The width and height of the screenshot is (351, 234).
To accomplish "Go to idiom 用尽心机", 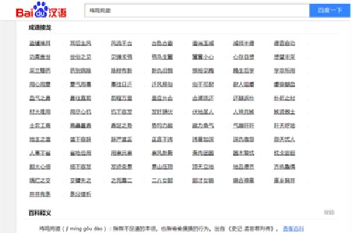I will point(81,112).
